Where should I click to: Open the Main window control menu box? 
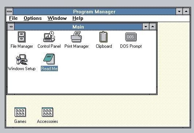11,26
